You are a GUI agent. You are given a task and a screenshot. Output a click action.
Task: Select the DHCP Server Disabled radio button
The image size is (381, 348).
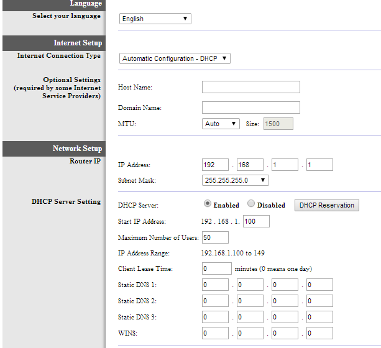coord(251,203)
